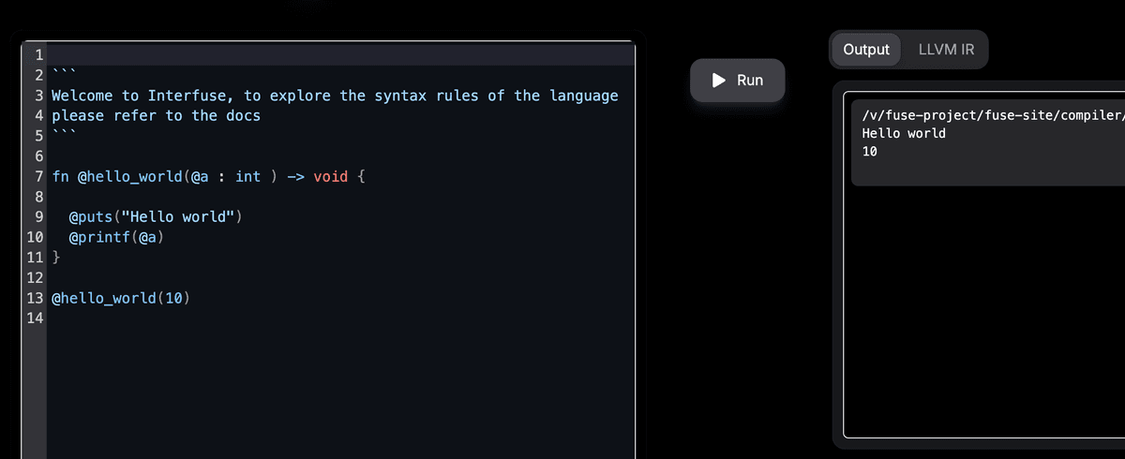1125x459 pixels.
Task: Click the /v/fuse-project path line in output
Action: pos(992,114)
